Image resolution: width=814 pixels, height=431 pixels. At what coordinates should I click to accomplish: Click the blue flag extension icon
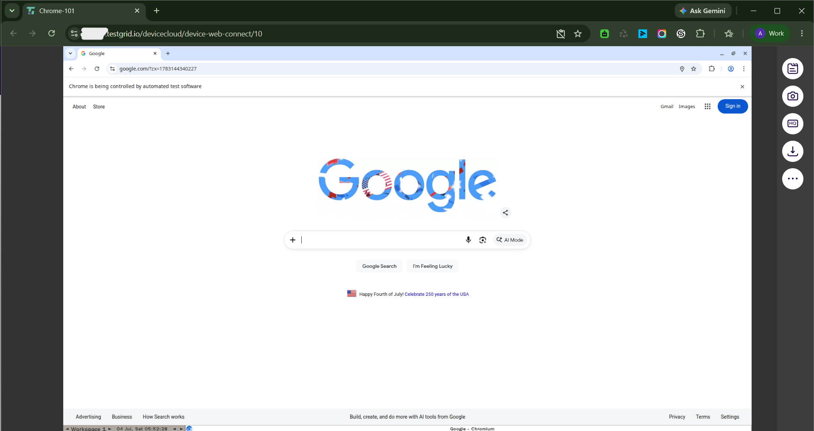click(643, 34)
